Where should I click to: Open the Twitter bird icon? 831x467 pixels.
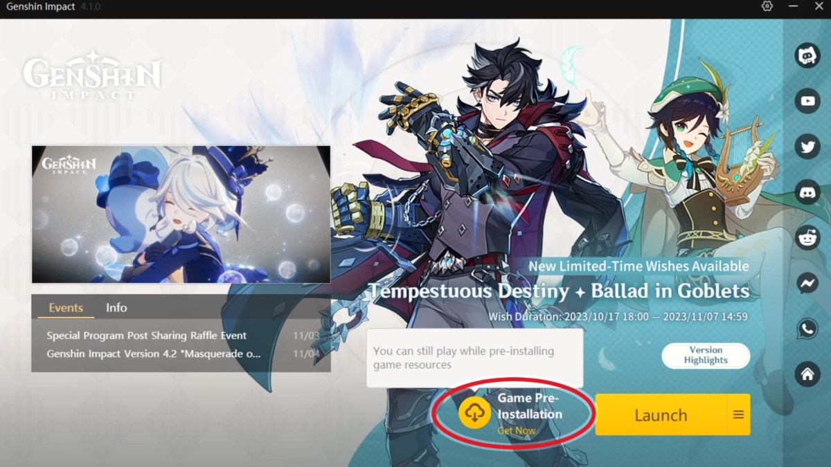pos(807,146)
